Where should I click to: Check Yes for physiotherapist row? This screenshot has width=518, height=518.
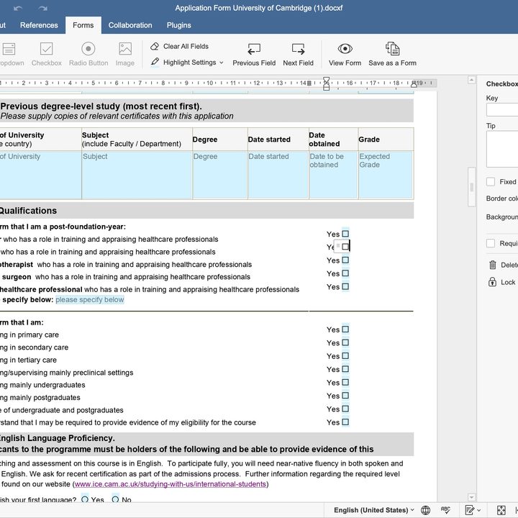coord(345,260)
